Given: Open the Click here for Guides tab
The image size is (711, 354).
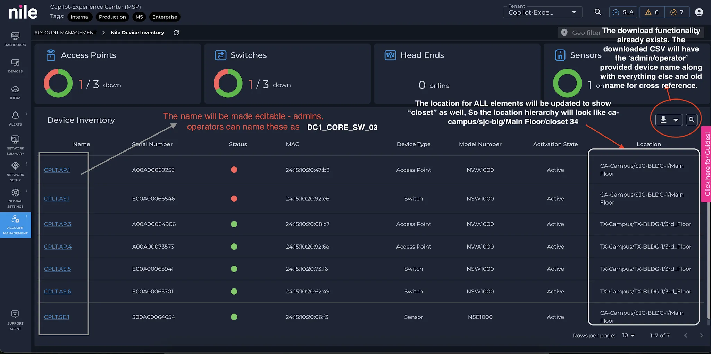Looking at the screenshot, I should 707,164.
